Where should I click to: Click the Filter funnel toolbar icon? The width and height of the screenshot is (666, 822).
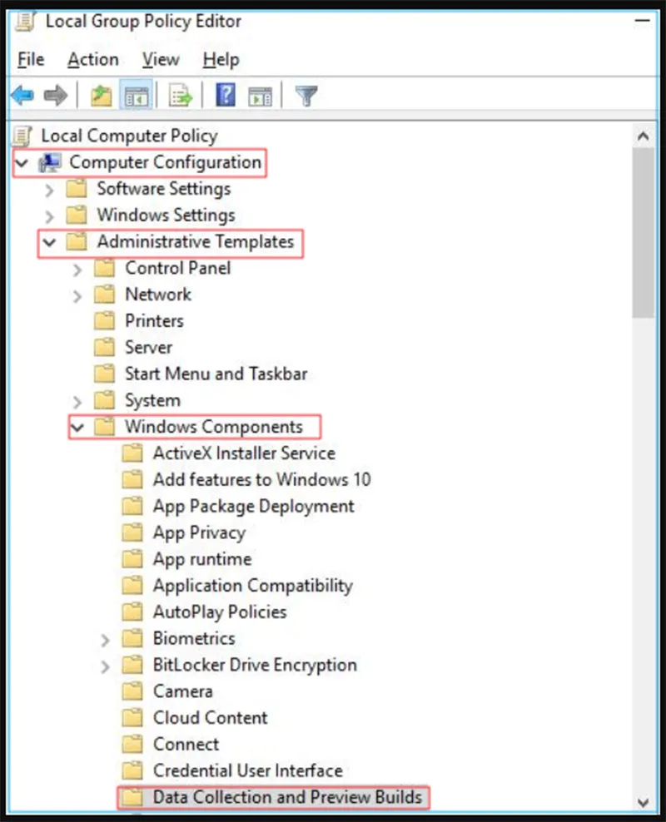click(306, 96)
